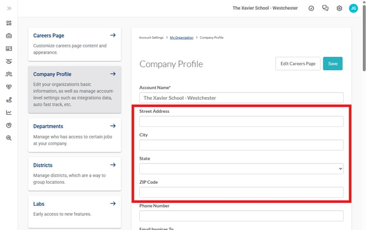Open the Careers Page settings section
This screenshot has height=230, width=366.
pos(75,44)
